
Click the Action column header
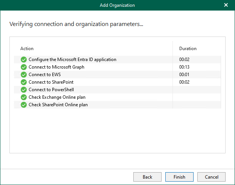[x=27, y=49]
